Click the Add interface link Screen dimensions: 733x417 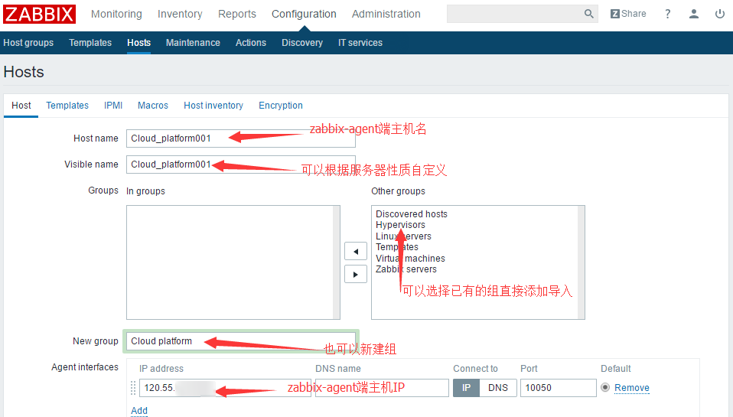[x=139, y=410]
